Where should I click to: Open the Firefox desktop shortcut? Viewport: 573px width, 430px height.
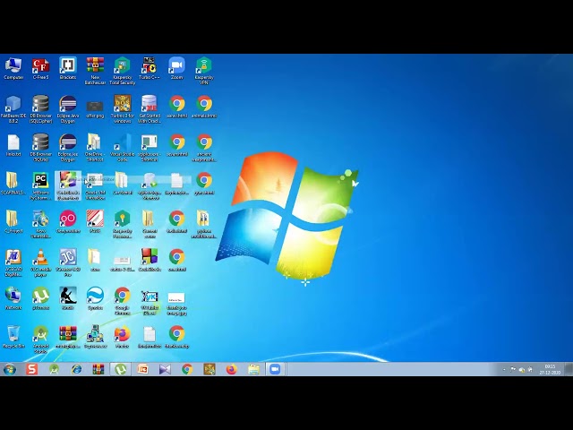pyautogui.click(x=123, y=337)
